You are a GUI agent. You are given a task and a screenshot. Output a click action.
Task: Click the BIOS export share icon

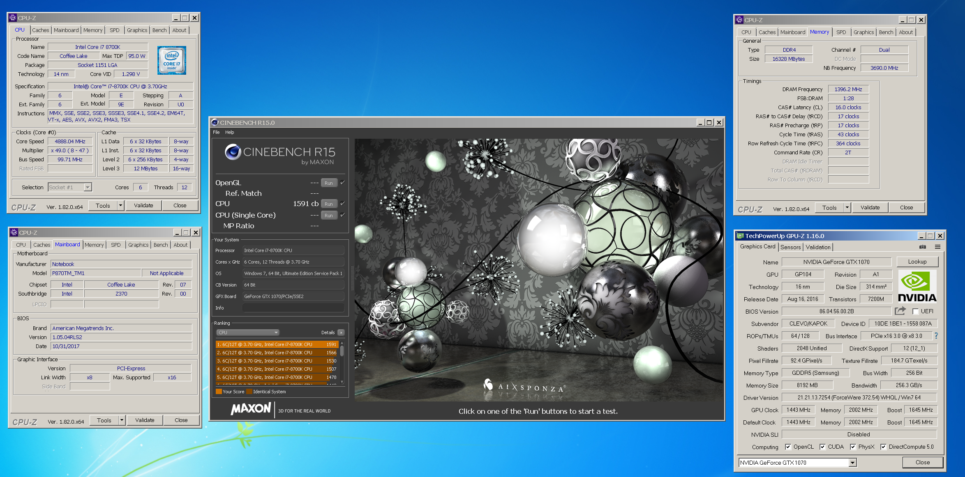point(900,311)
